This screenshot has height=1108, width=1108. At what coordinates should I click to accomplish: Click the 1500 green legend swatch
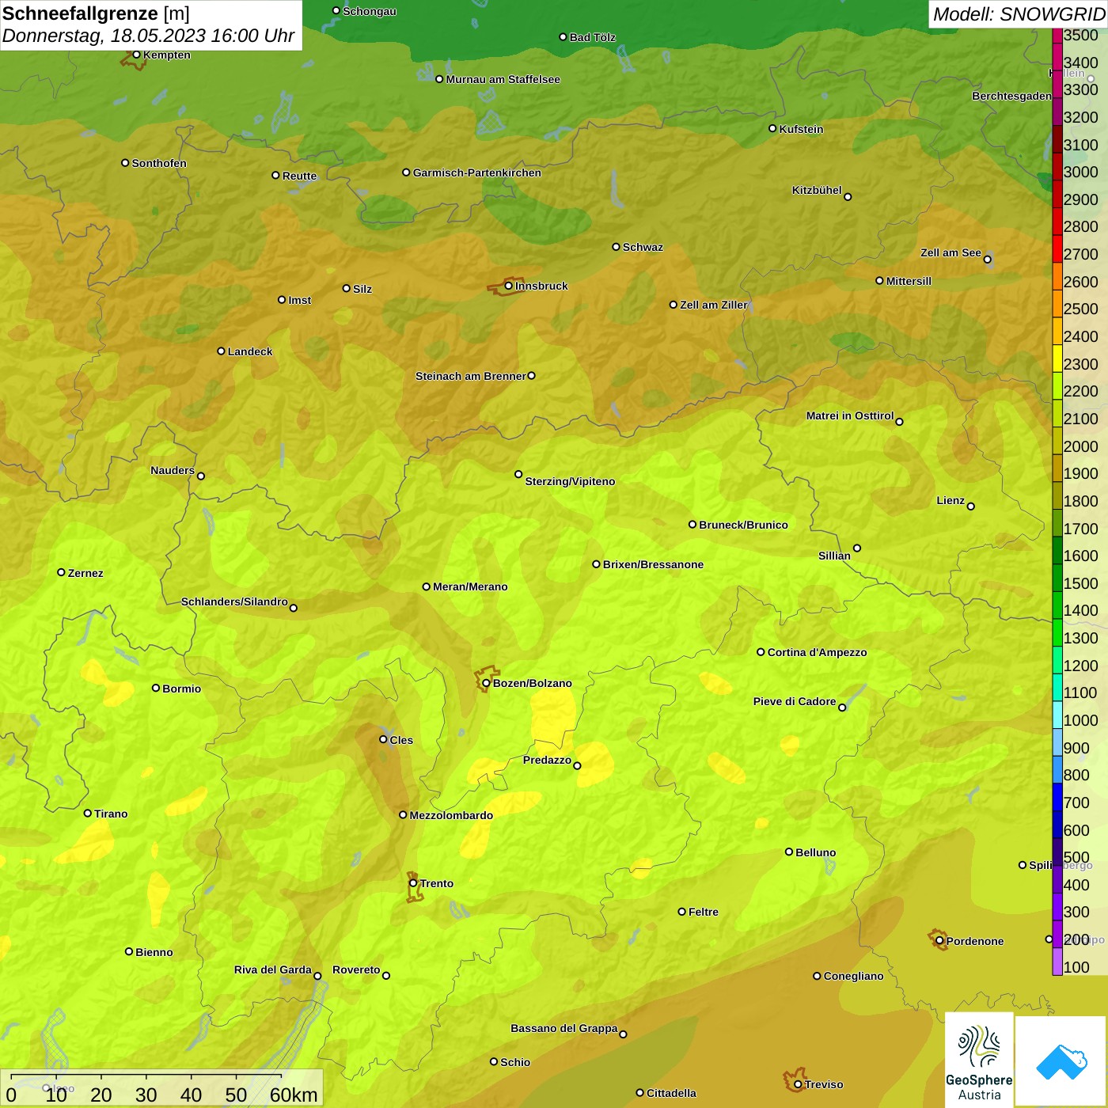point(1057,578)
